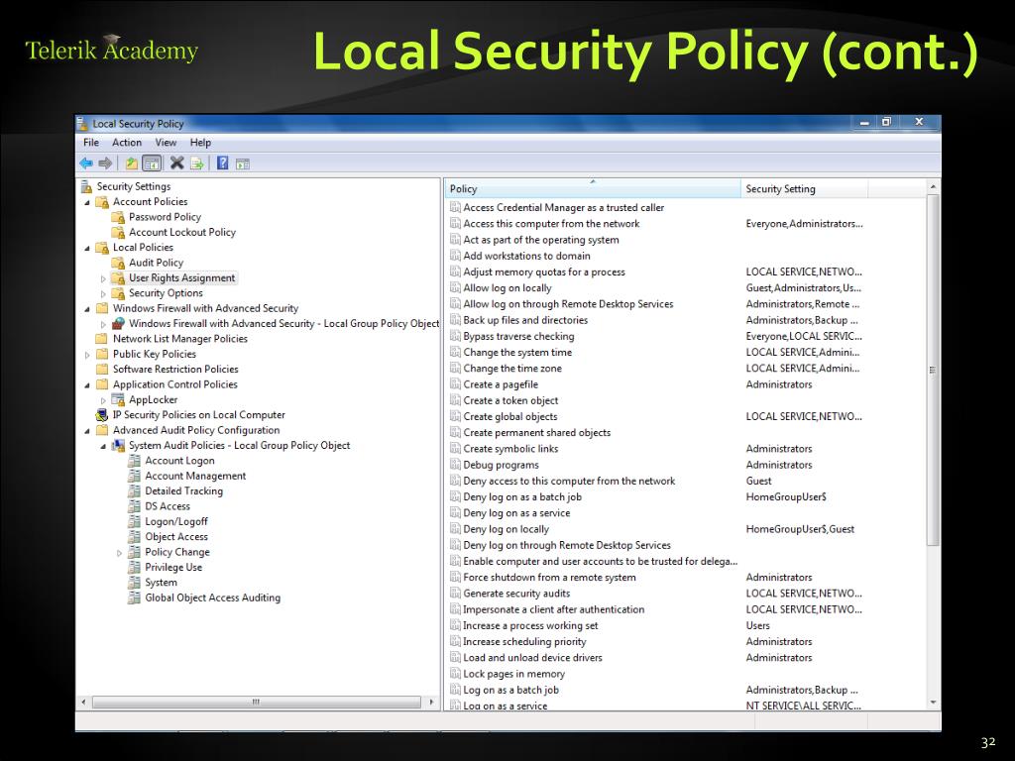Screen dimensions: 1015x761
Task: Click the Delete X icon in toolbar
Action: [176, 163]
